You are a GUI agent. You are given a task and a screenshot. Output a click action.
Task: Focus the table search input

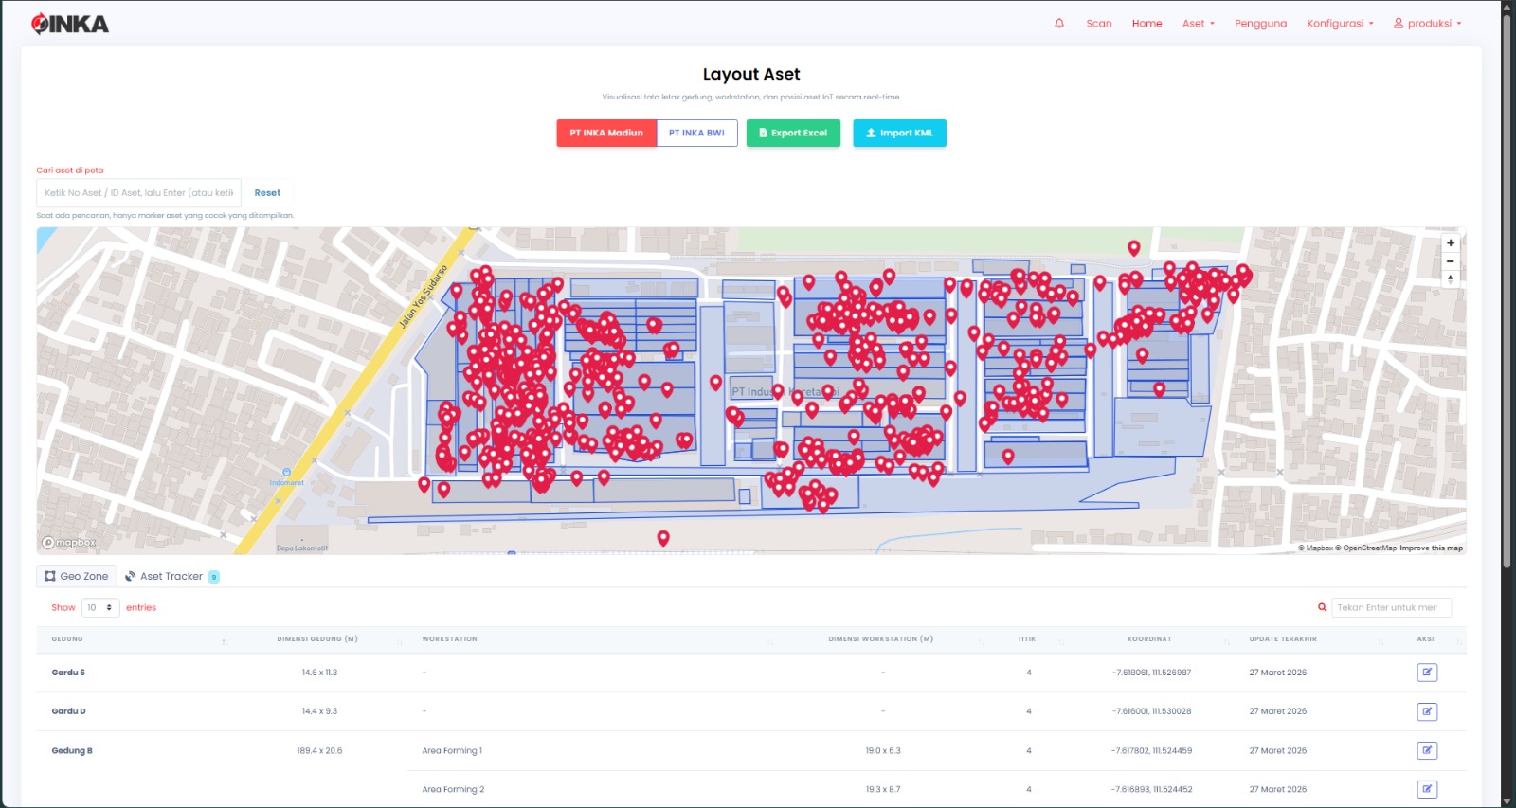click(1391, 607)
